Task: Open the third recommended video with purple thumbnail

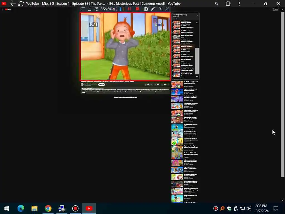Action: pyautogui.click(x=177, y=99)
